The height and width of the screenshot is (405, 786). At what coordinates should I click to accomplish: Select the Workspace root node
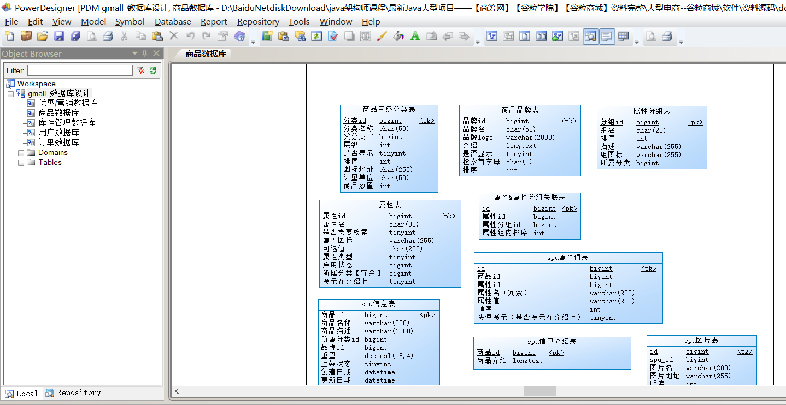(36, 84)
